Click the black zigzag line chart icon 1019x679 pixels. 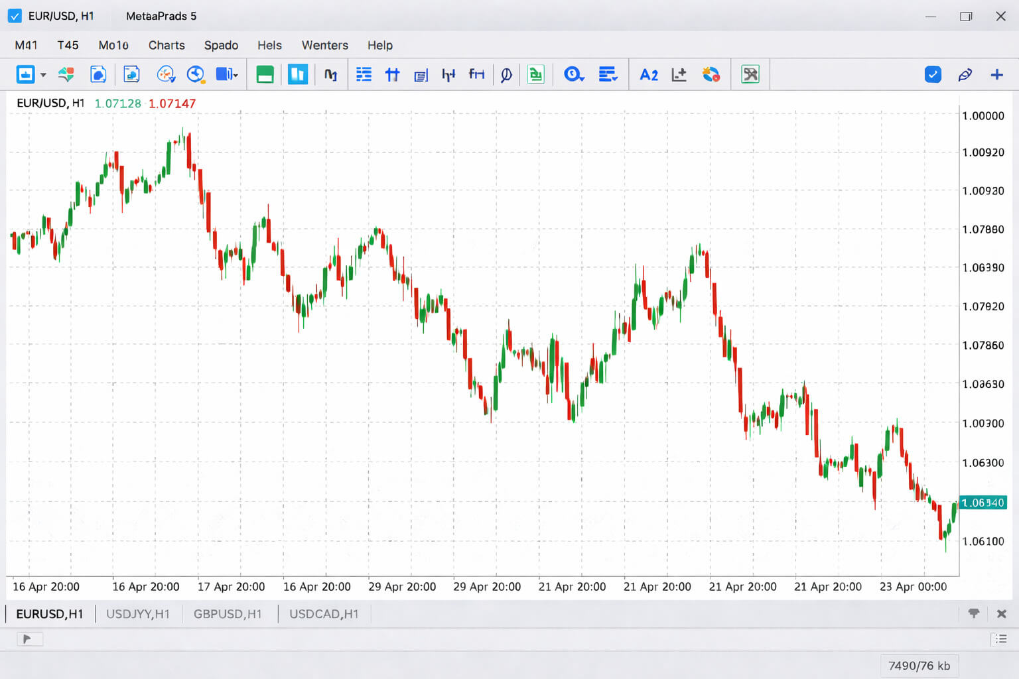(330, 75)
